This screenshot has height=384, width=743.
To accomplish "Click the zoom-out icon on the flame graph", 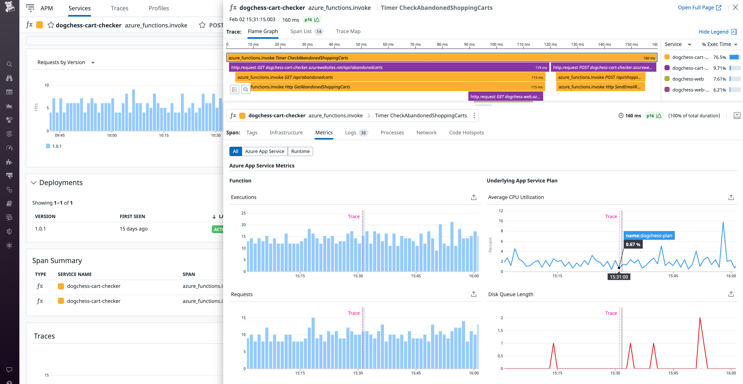I will [246, 89].
